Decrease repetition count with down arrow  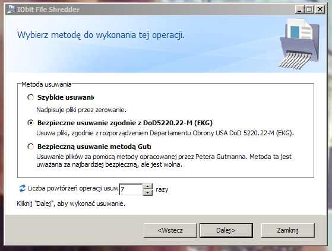[147, 192]
